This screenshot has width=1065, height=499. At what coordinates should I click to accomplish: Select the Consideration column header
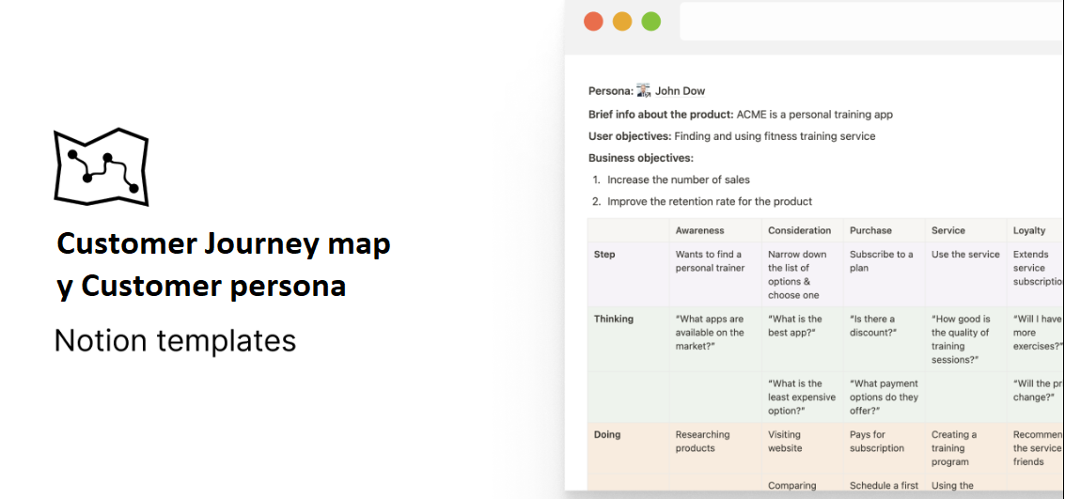pos(799,230)
